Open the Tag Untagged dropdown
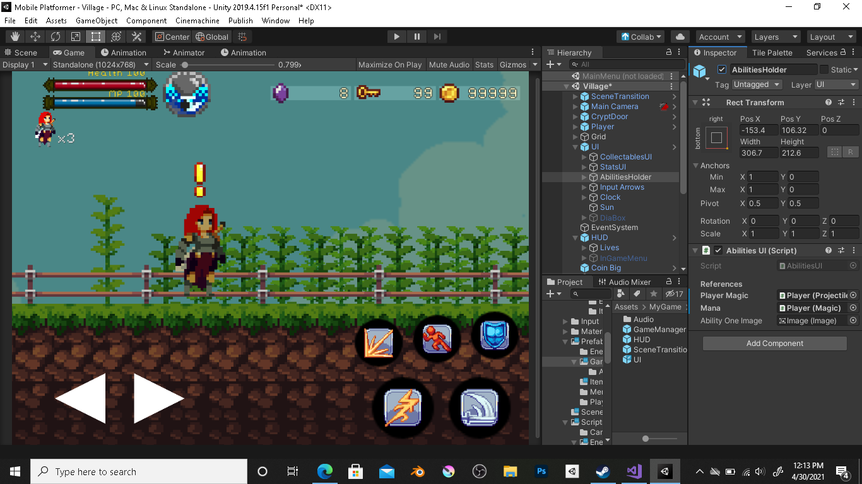 point(758,84)
